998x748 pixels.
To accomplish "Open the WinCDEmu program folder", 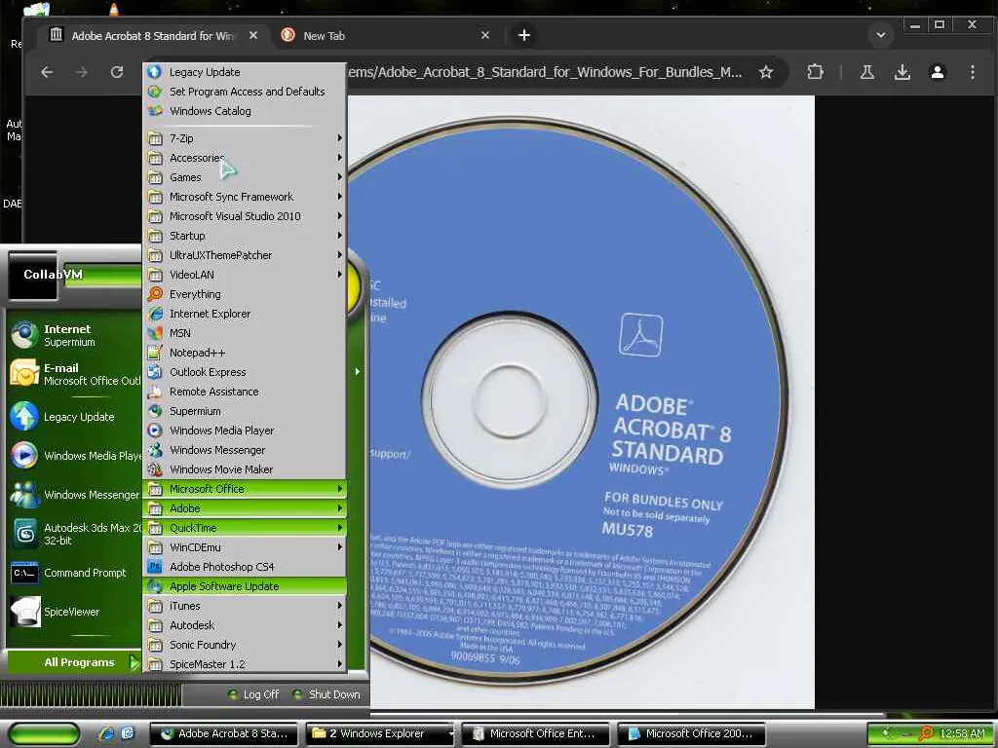I will [x=245, y=547].
